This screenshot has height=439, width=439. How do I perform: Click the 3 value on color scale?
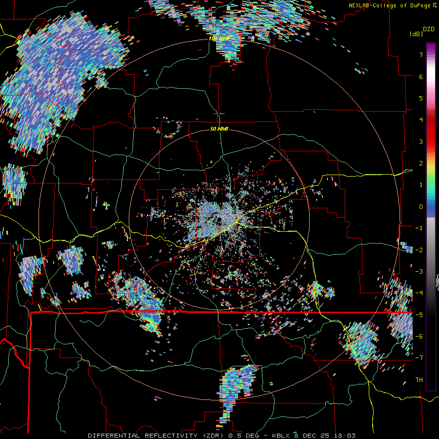(x=421, y=141)
